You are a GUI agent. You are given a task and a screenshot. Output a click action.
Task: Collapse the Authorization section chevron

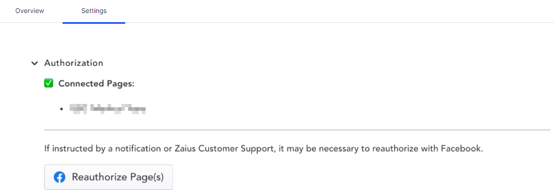(x=34, y=63)
